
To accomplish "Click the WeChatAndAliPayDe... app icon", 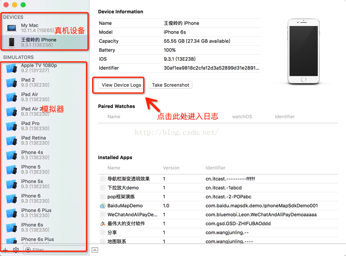I will click(x=103, y=214).
